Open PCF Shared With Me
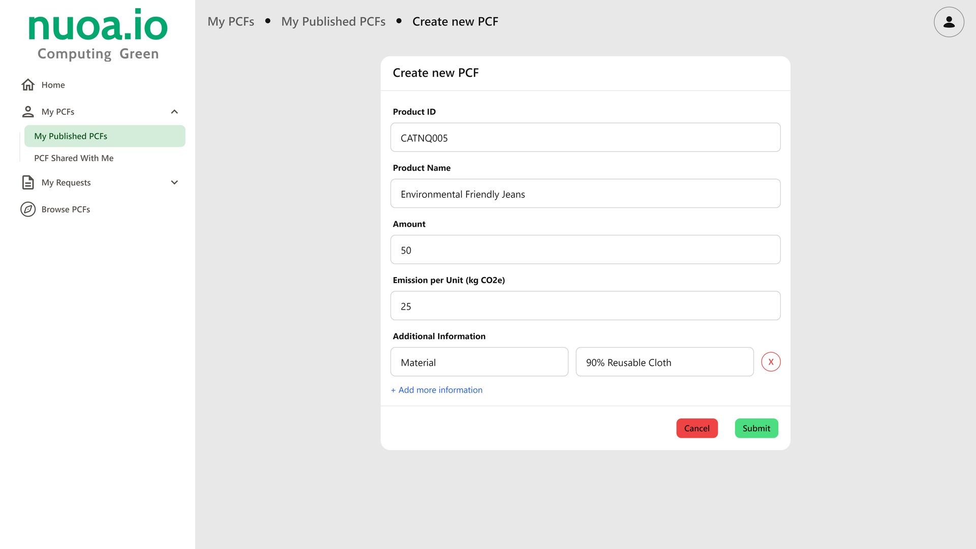The width and height of the screenshot is (976, 549). 74,158
